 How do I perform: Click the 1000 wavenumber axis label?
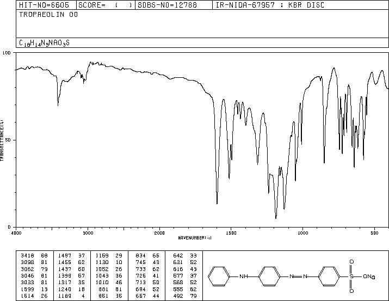302,233
